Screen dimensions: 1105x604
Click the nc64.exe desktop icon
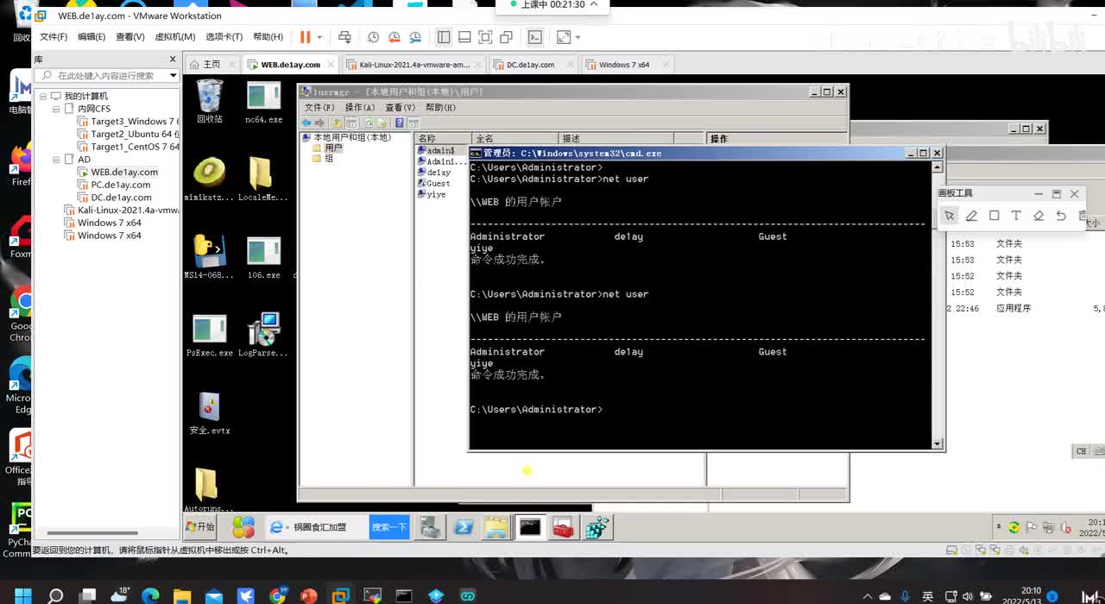263,102
